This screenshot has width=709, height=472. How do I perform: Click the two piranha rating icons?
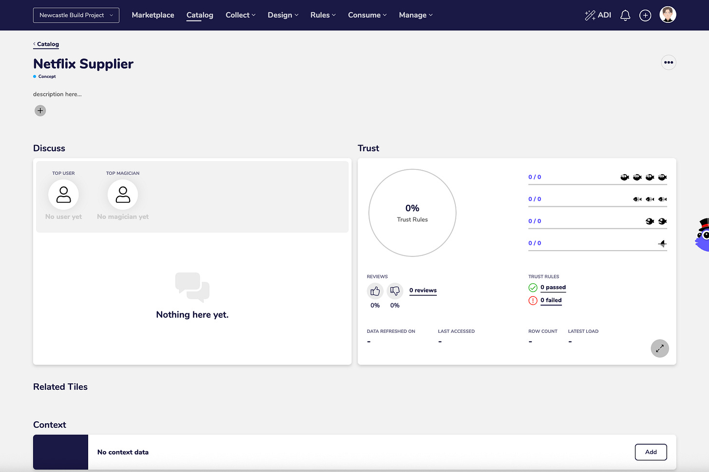point(656,221)
